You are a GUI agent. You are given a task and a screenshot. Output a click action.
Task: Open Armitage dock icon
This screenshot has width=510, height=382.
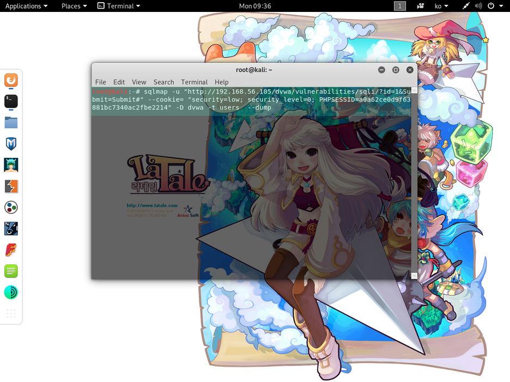(11, 165)
